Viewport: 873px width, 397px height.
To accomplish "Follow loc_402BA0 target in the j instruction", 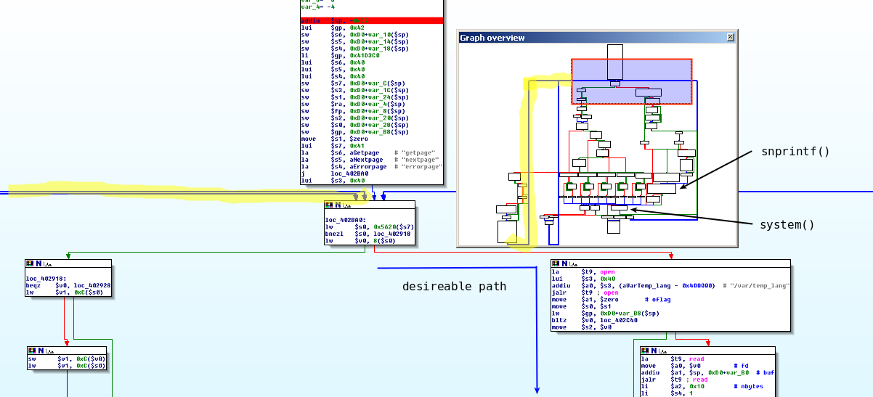I will (349, 173).
